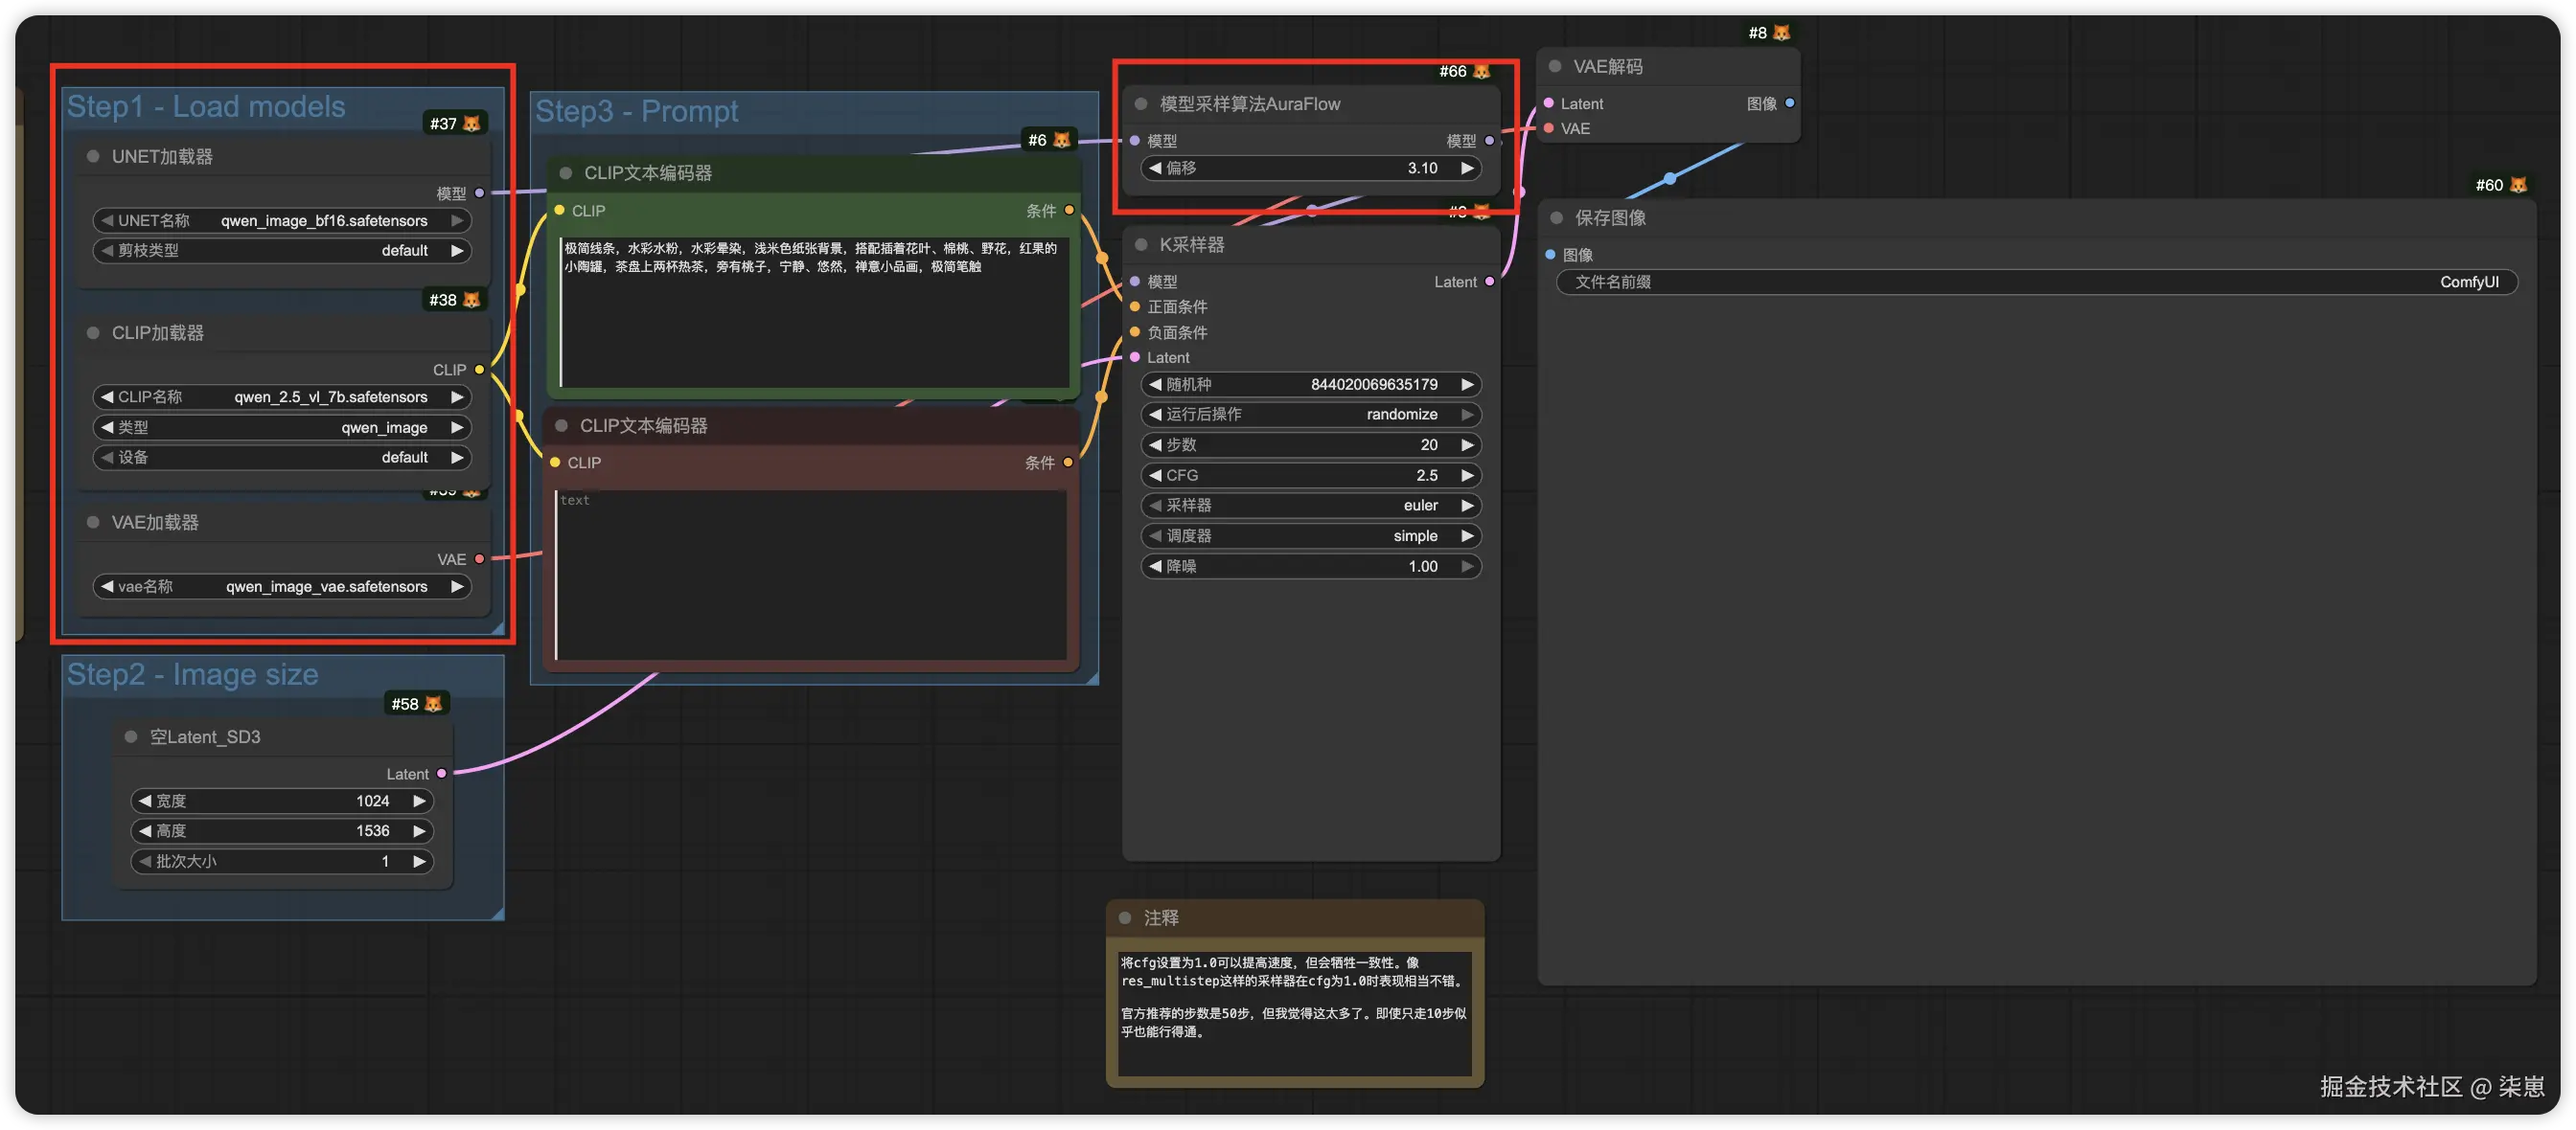This screenshot has width=2576, height=1130.
Task: Collapse the K采样器 node via its dot
Action: click(1141, 245)
